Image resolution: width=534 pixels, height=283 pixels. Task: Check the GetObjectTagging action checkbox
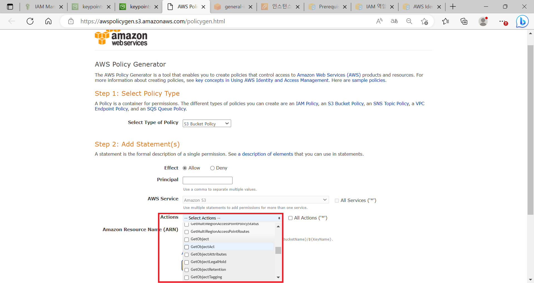point(187,277)
